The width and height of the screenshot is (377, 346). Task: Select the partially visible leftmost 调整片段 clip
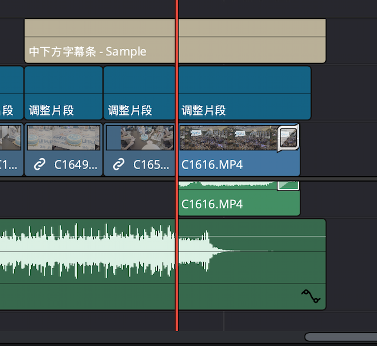click(x=10, y=93)
